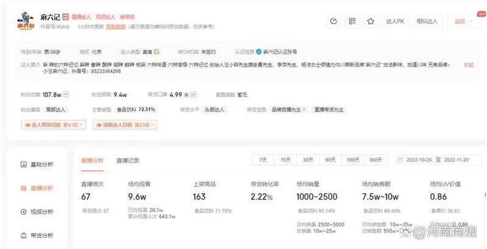
Task: Click the edit icon beside 美食 type
Action: point(156,52)
